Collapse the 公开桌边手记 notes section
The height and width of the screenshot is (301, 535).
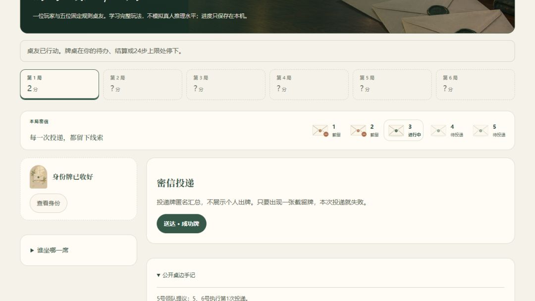pyautogui.click(x=176, y=275)
